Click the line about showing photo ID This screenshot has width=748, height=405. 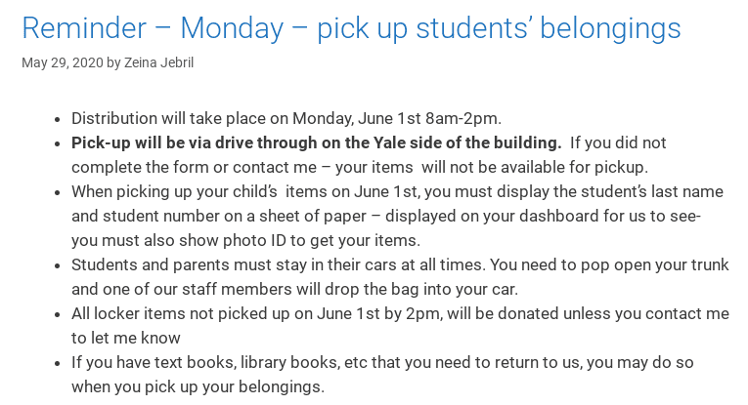(x=245, y=240)
